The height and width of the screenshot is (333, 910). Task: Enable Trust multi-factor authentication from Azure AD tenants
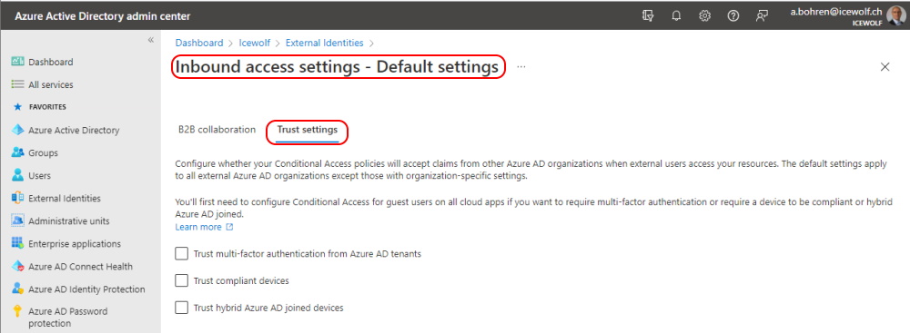coord(182,254)
